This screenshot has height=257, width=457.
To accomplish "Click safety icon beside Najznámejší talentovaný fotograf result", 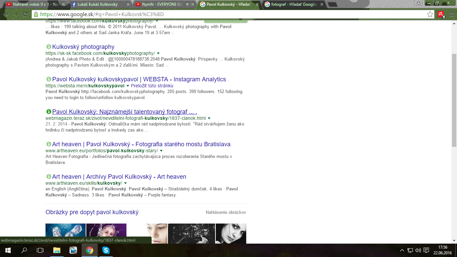I will [49, 112].
